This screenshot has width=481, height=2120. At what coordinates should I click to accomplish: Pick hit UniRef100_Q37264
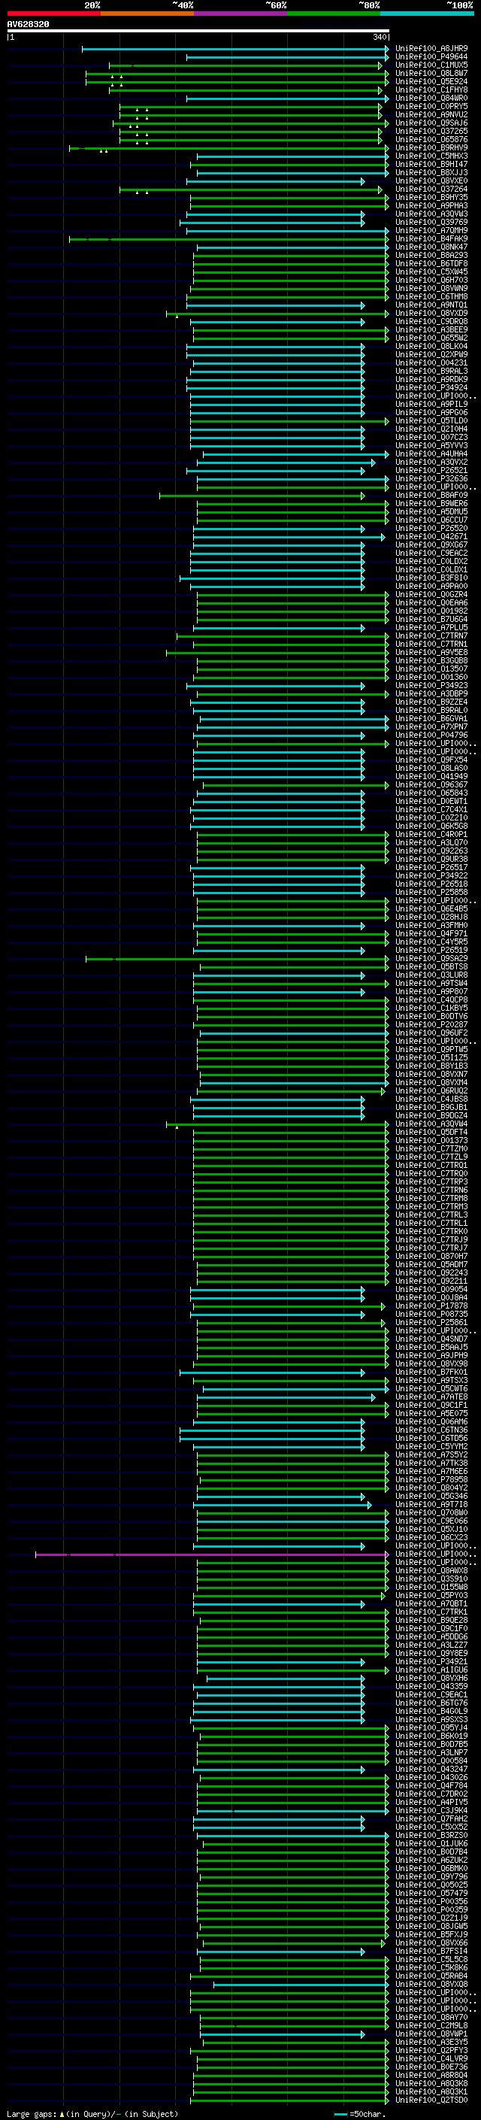pyautogui.click(x=431, y=190)
